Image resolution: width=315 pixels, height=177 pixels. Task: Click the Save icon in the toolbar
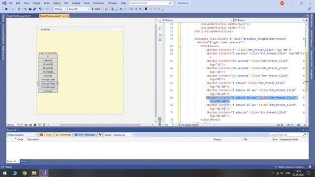[30, 9]
